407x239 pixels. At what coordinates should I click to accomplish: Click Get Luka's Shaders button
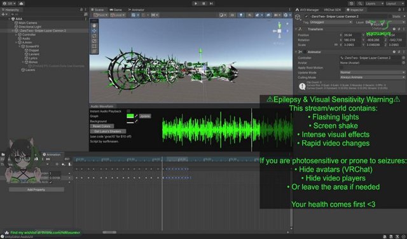point(107,132)
